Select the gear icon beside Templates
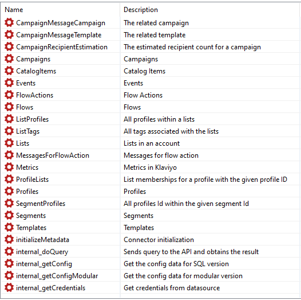Screen dimensions: 301x300 9,228
